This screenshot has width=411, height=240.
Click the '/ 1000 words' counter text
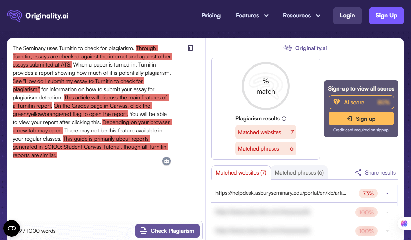pos(39,231)
